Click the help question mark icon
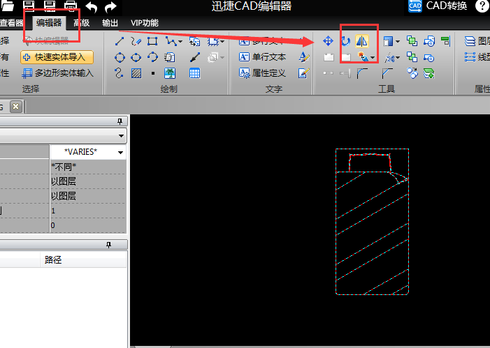This screenshot has width=490, height=348. [482, 6]
